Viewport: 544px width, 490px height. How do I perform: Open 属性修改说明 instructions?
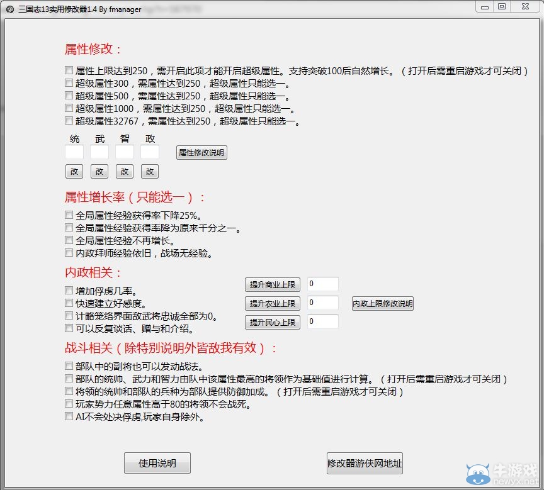point(201,152)
